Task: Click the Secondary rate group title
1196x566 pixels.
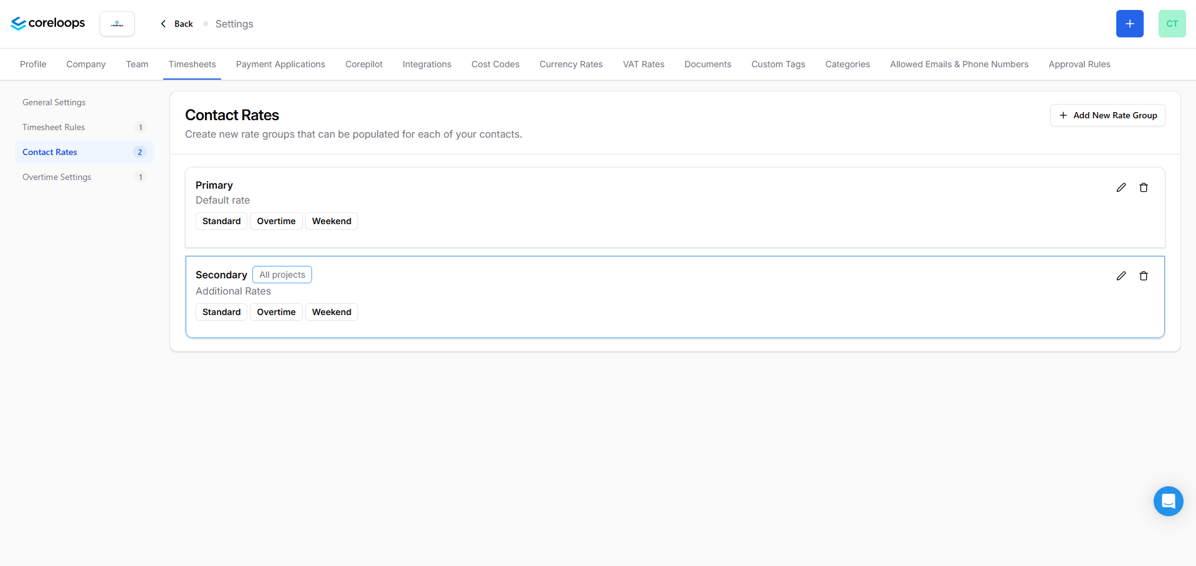Action: click(221, 275)
